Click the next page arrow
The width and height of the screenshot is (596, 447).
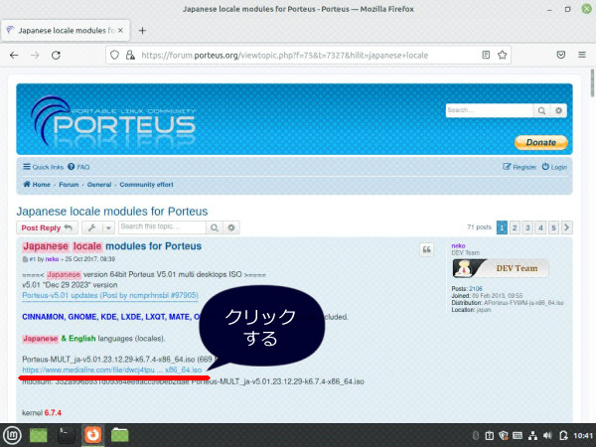coord(567,227)
